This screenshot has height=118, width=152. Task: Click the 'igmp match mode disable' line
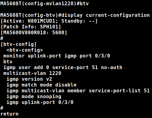[x=42, y=85]
